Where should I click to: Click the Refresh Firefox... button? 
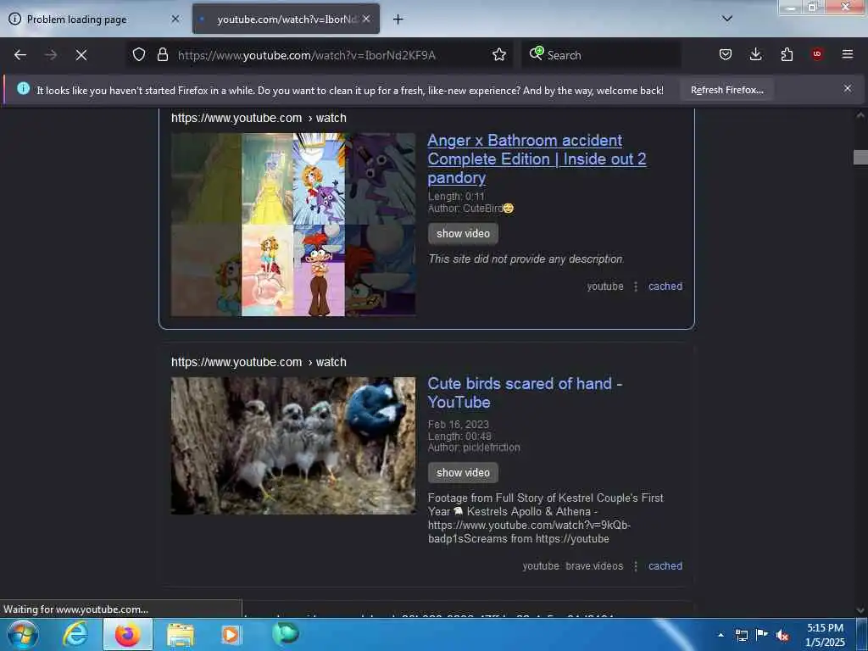726,90
